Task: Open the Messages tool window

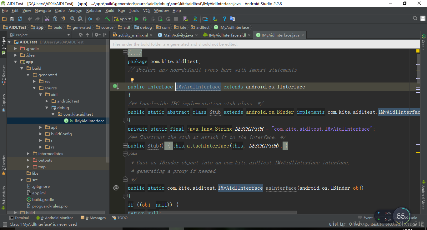Action: [93, 218]
